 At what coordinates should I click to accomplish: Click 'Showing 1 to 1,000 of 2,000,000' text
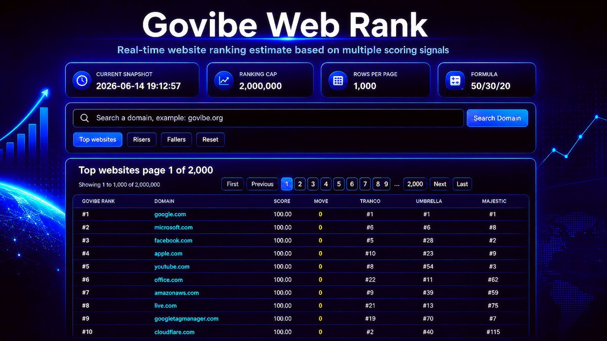click(x=119, y=185)
